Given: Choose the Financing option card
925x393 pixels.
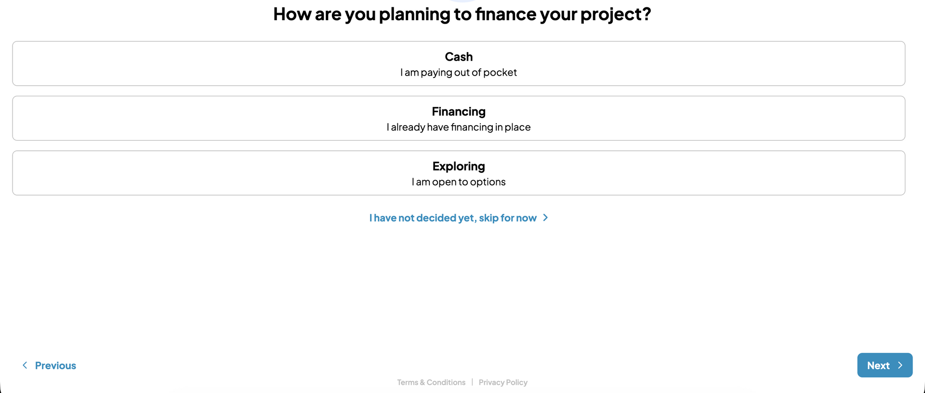Looking at the screenshot, I should (x=459, y=118).
